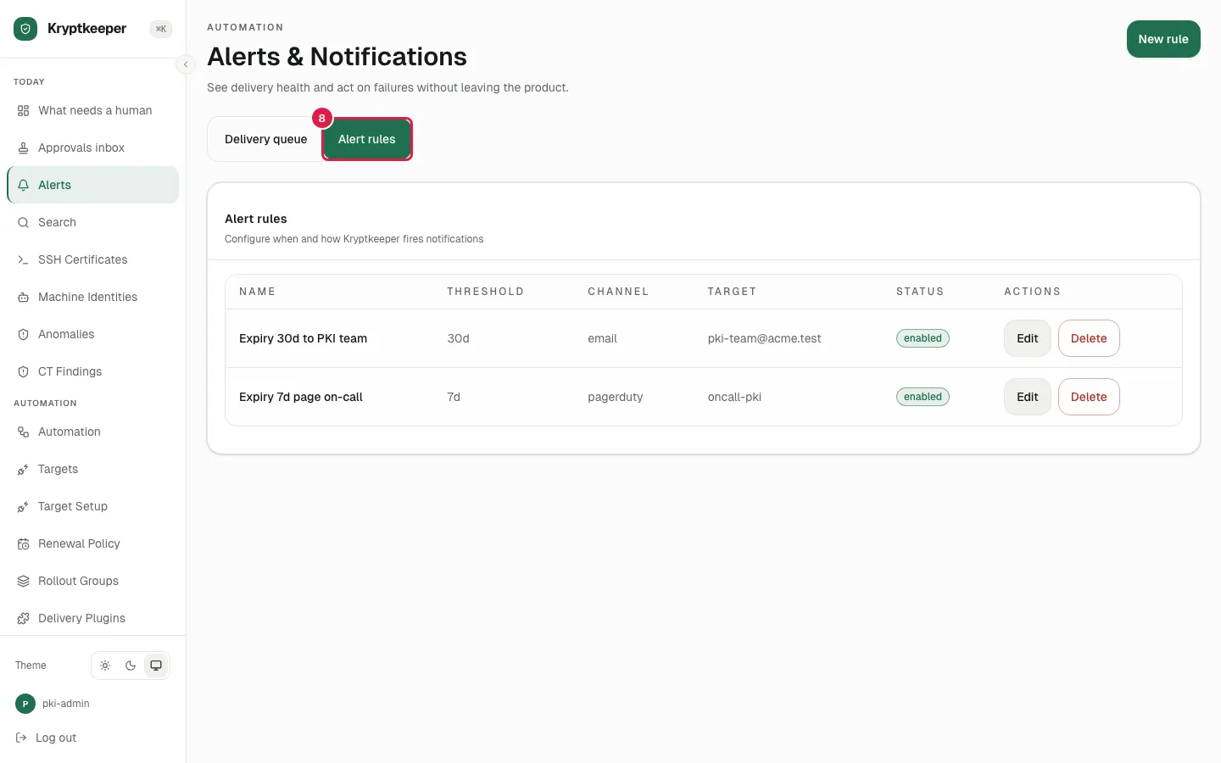
Task: Create a New rule
Action: [1163, 39]
